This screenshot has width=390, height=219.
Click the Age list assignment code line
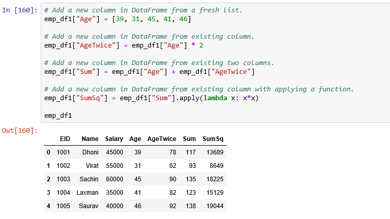tap(118, 19)
